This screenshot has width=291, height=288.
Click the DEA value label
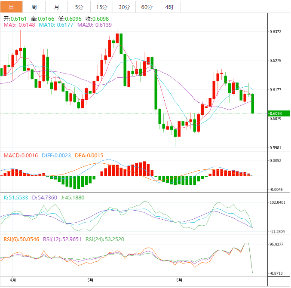click(89, 155)
